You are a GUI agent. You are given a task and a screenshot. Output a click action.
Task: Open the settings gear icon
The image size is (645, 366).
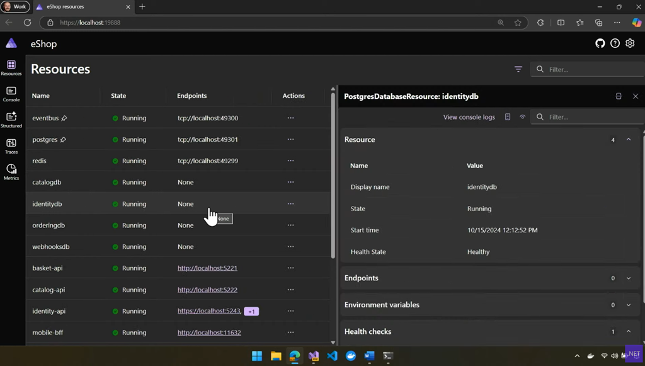[630, 43]
